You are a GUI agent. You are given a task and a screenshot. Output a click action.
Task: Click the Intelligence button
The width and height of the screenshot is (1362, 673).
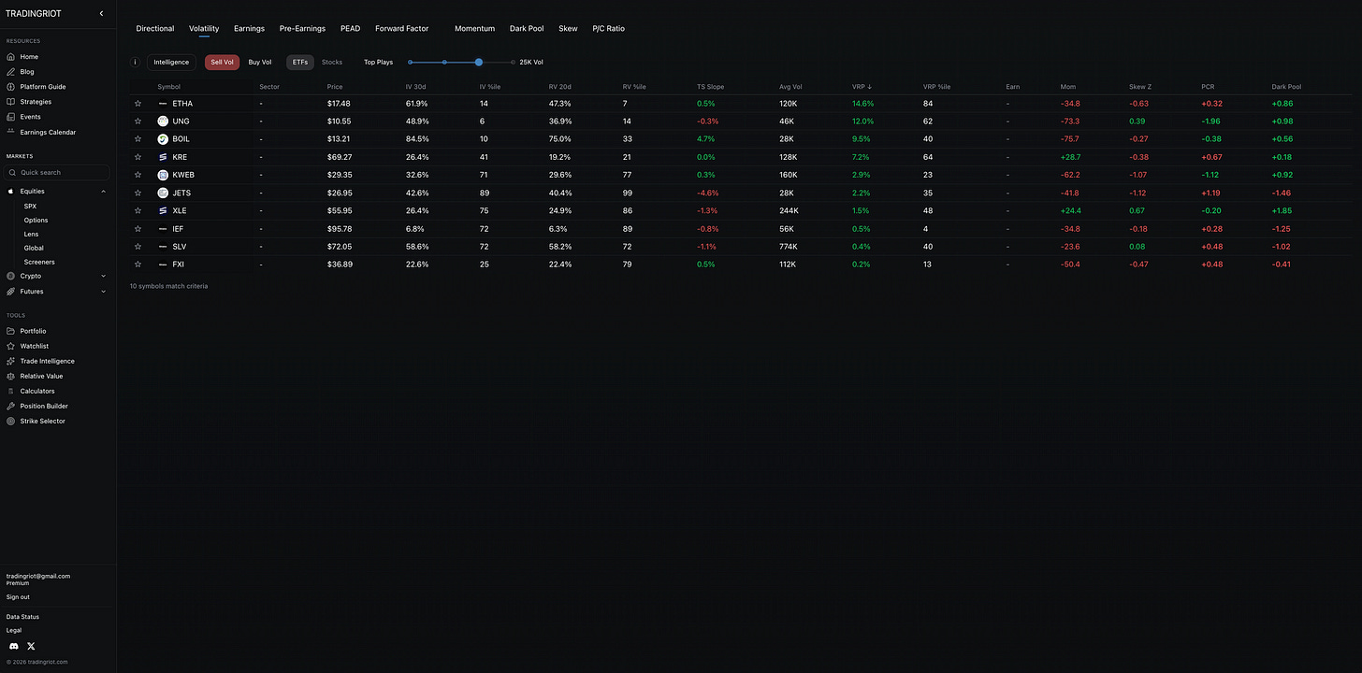tap(171, 63)
